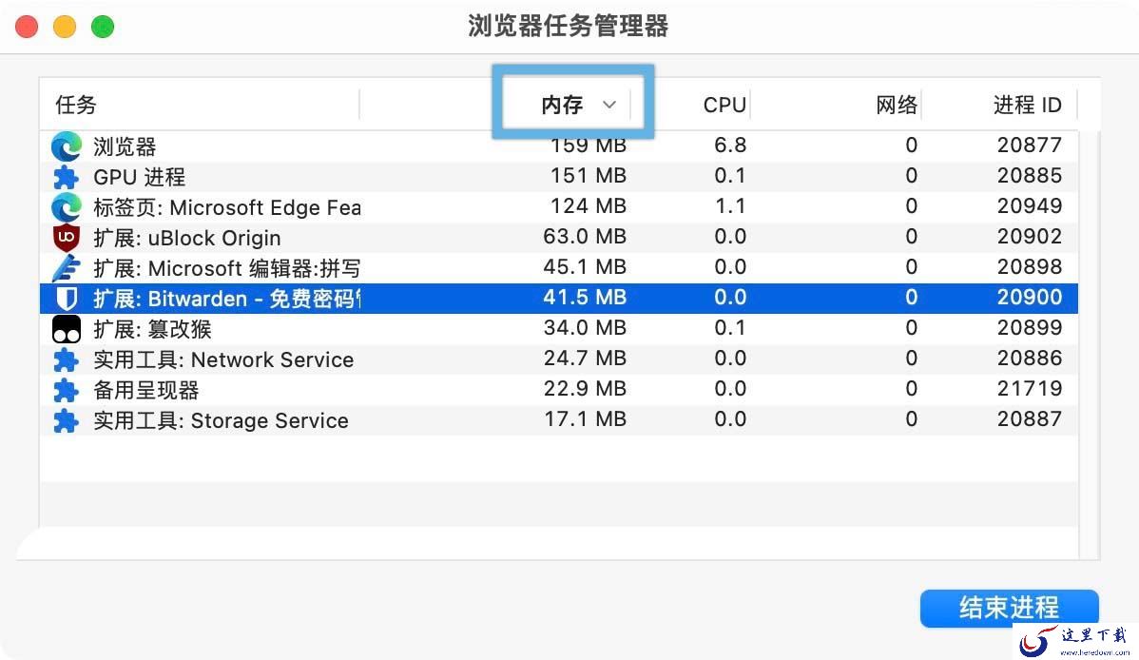Click the 6.8 CPU value
Image resolution: width=1139 pixels, height=660 pixels.
pos(730,146)
